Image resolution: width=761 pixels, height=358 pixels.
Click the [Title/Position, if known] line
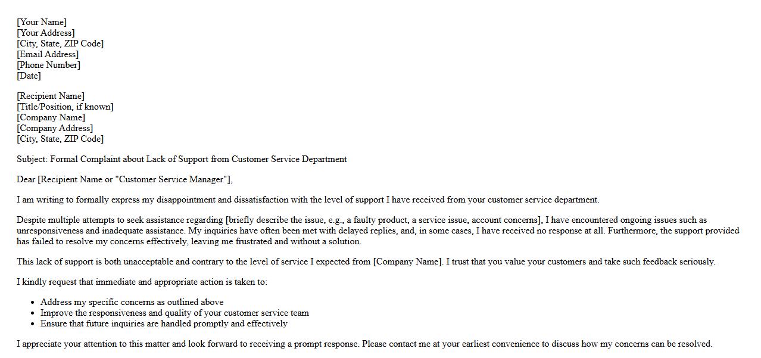65,107
